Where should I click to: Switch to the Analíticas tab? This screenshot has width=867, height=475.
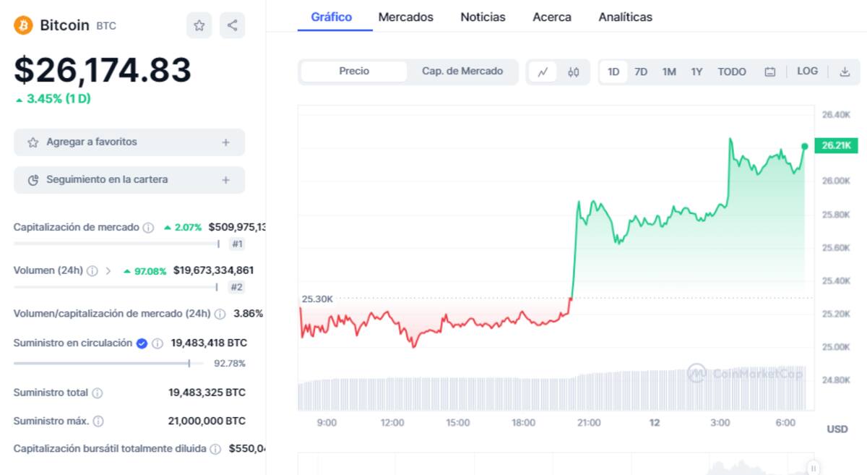tap(625, 17)
